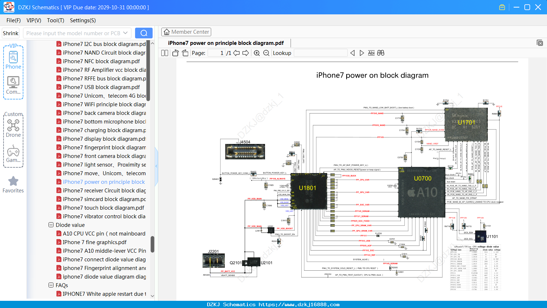Open iPhone7 display block diagram
Image resolution: width=547 pixels, height=308 pixels.
tap(101, 139)
